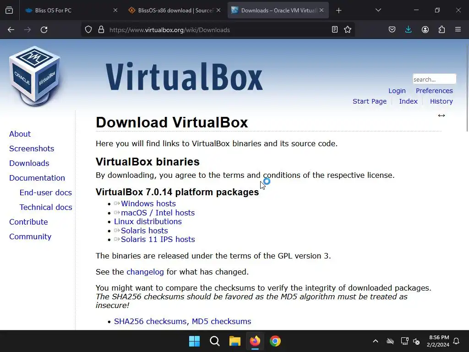Download Windows hosts package
The height and width of the screenshot is (352, 469).
point(148,203)
